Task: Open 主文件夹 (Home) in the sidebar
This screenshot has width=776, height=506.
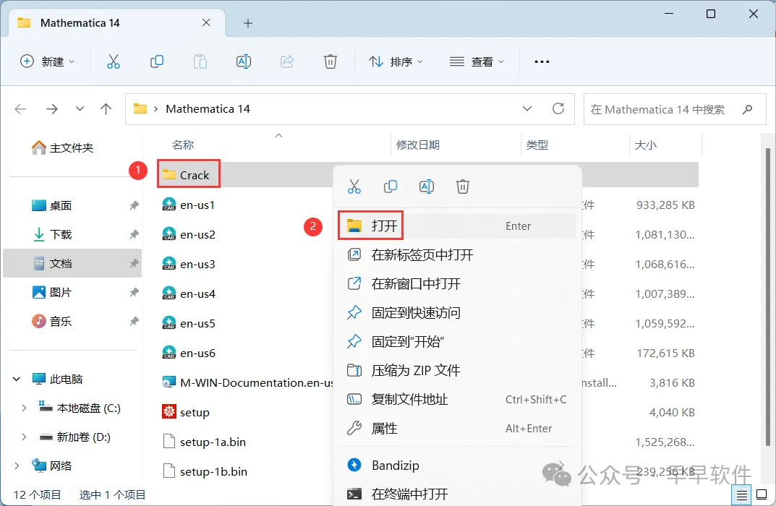Action: coord(62,148)
